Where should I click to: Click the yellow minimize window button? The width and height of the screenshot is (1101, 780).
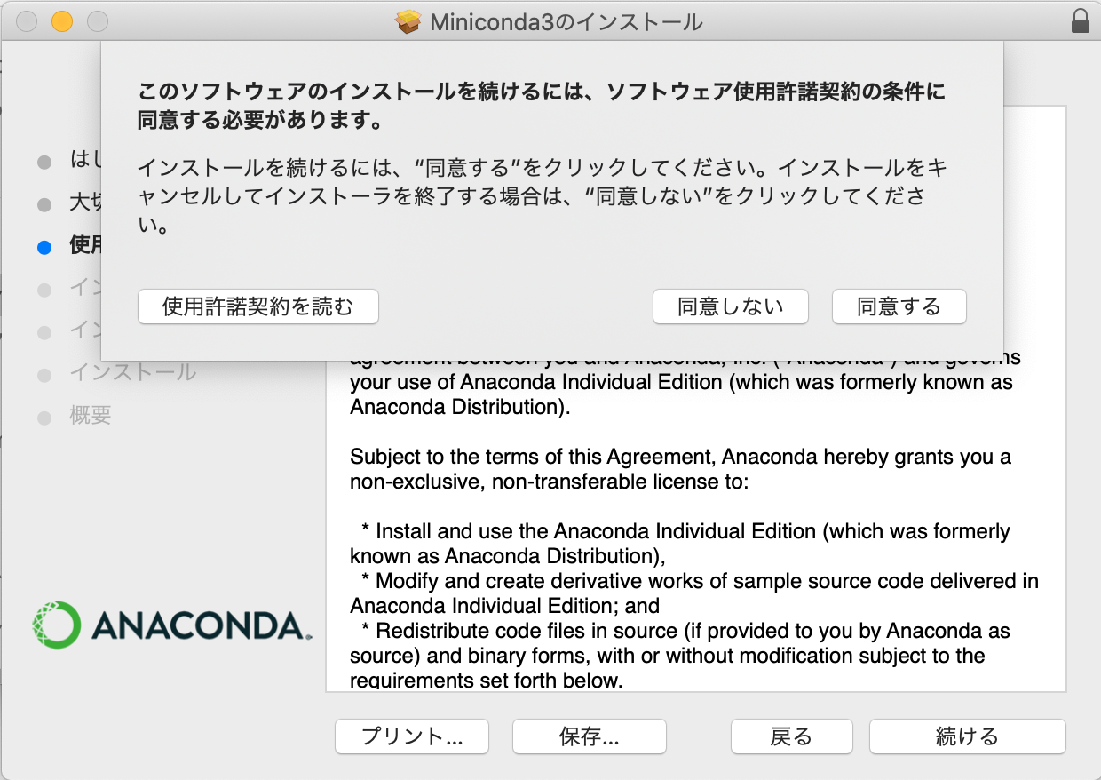tap(61, 22)
